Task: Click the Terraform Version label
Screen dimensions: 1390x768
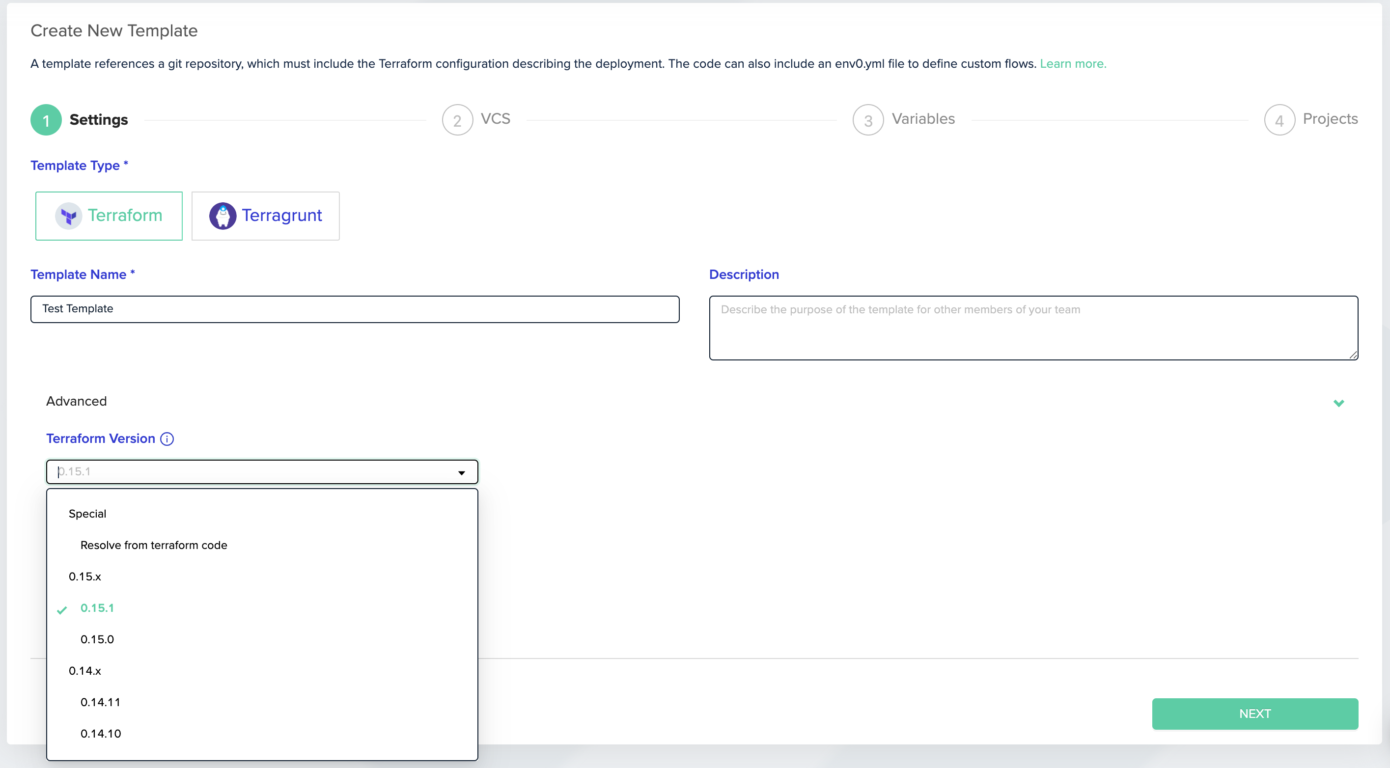Action: point(101,439)
